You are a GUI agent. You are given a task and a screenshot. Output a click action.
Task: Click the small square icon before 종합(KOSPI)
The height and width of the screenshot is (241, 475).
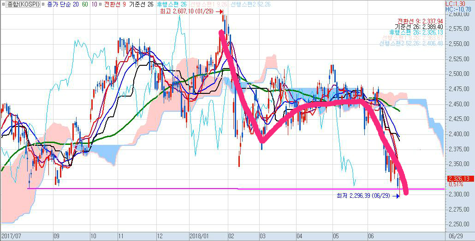coord(4,4)
